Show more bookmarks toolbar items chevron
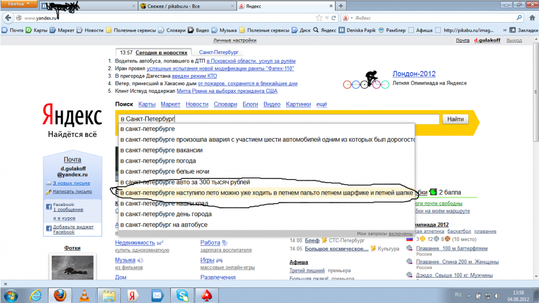 click(505, 30)
